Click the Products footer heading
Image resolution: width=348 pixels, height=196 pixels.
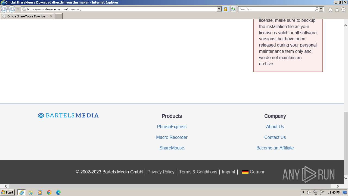click(172, 116)
